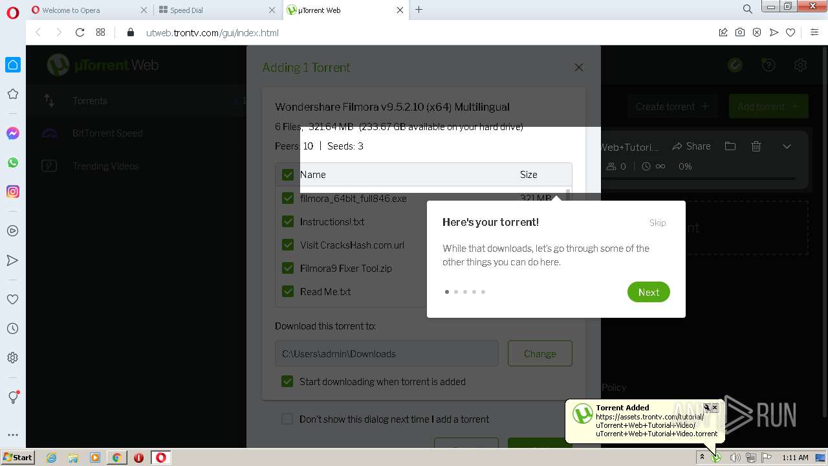Close the Torrent Added notification balloon

click(x=715, y=408)
